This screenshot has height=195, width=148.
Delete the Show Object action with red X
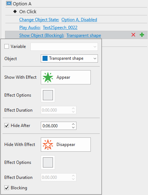click(133, 35)
